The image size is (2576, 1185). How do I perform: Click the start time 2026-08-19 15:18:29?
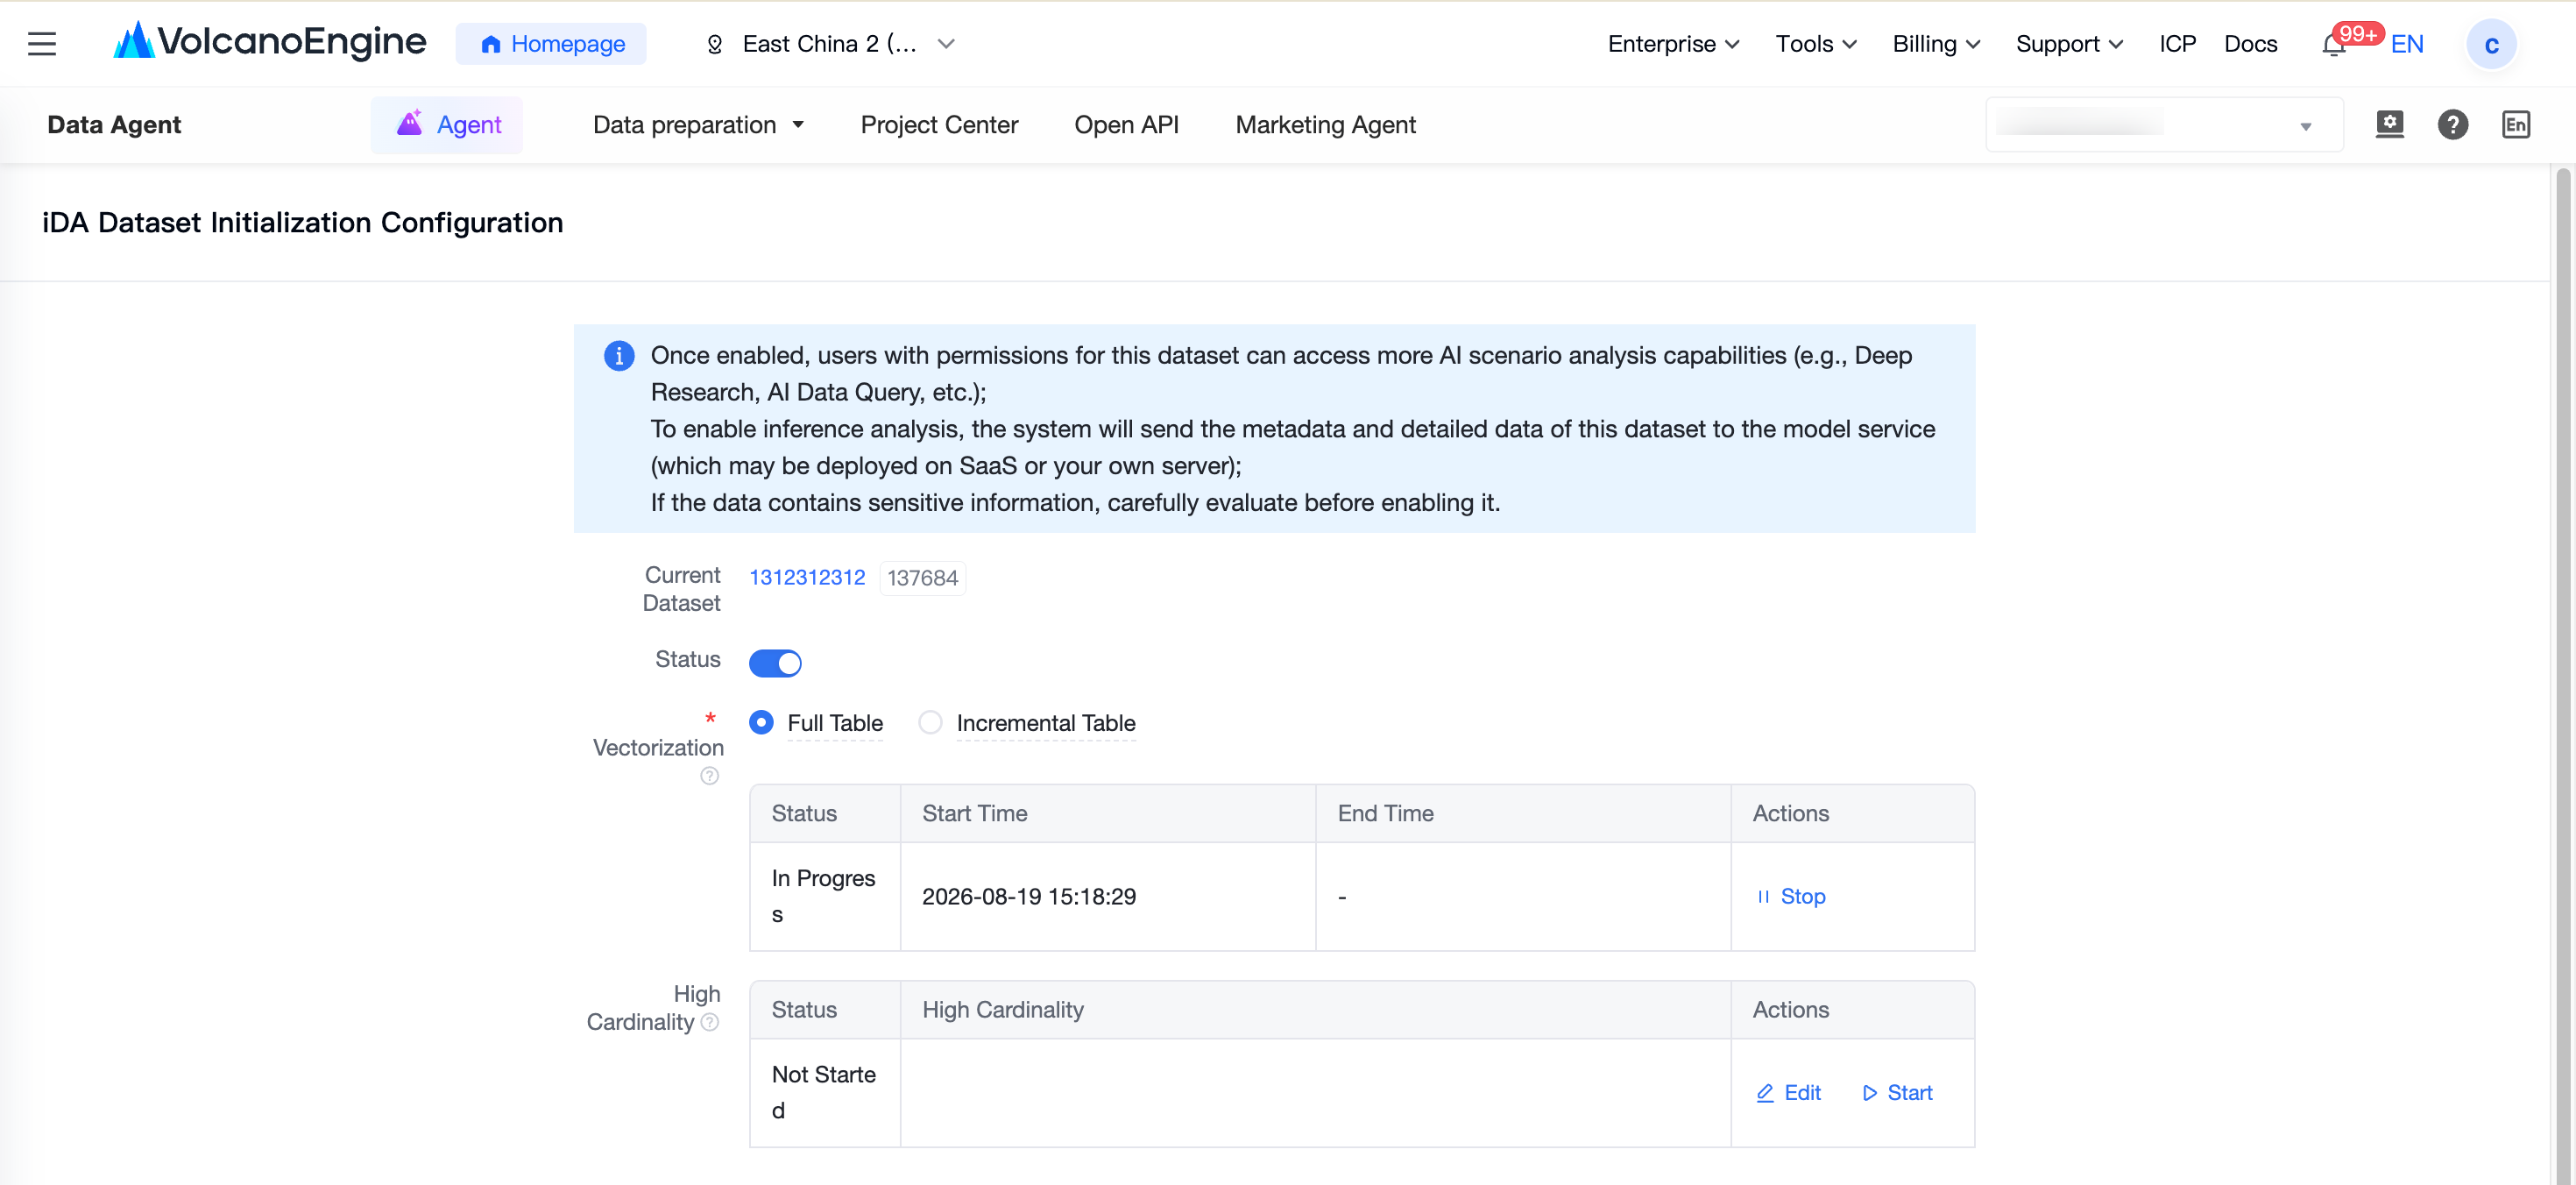1028,896
